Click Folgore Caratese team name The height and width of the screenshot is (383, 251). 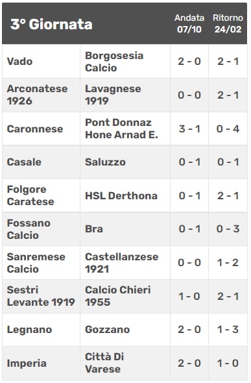30,195
